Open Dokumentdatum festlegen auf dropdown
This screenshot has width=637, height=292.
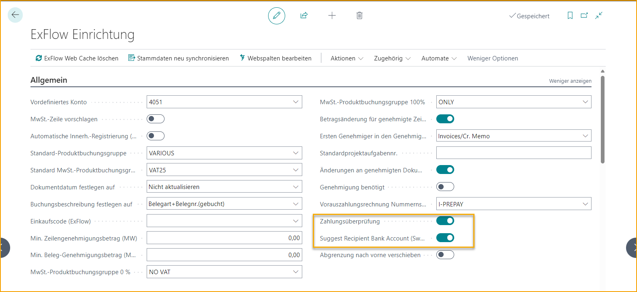click(296, 187)
